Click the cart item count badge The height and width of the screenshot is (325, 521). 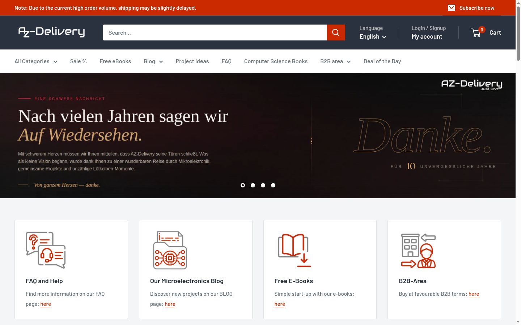(x=482, y=30)
